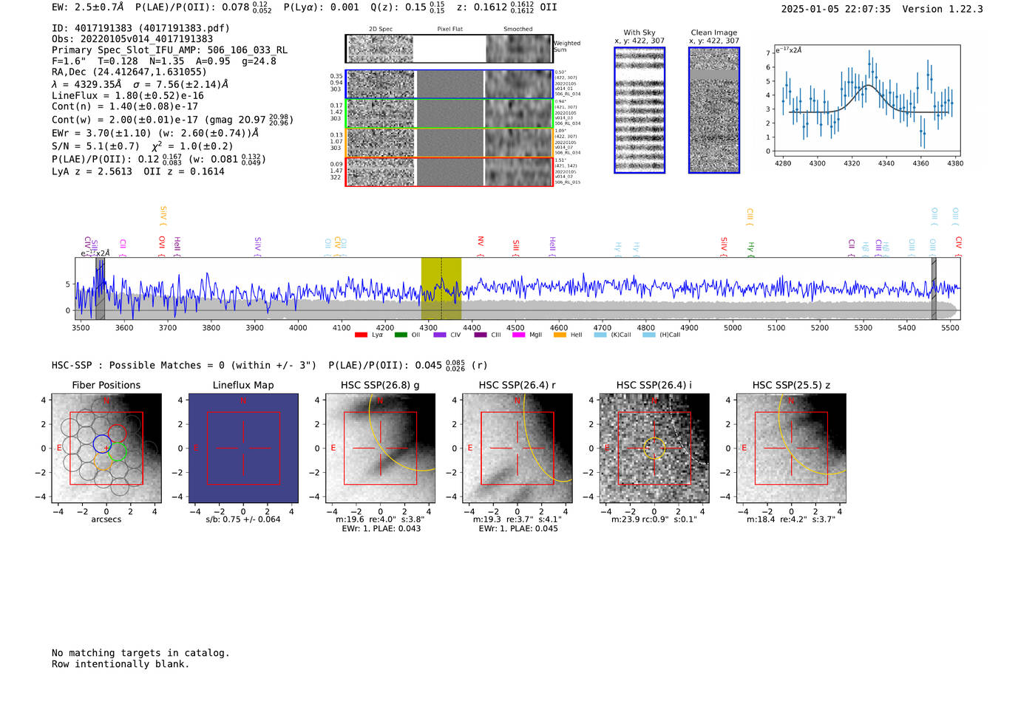Click the m:23.9 rc:0.9" caption under i image
This screenshot has height=704, width=1035.
coord(654,519)
